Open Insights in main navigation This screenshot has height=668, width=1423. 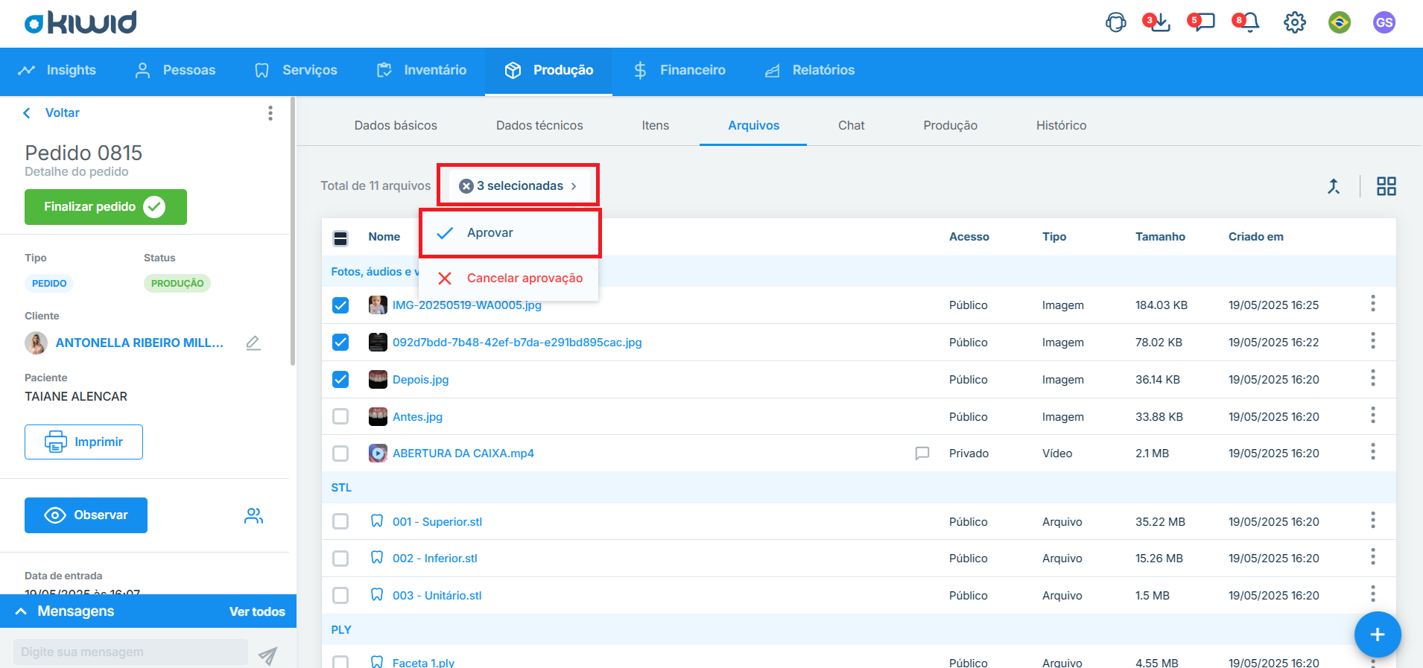(58, 70)
